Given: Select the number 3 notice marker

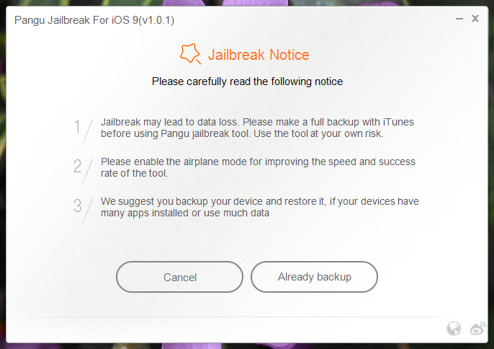Looking at the screenshot, I should pyautogui.click(x=78, y=206).
